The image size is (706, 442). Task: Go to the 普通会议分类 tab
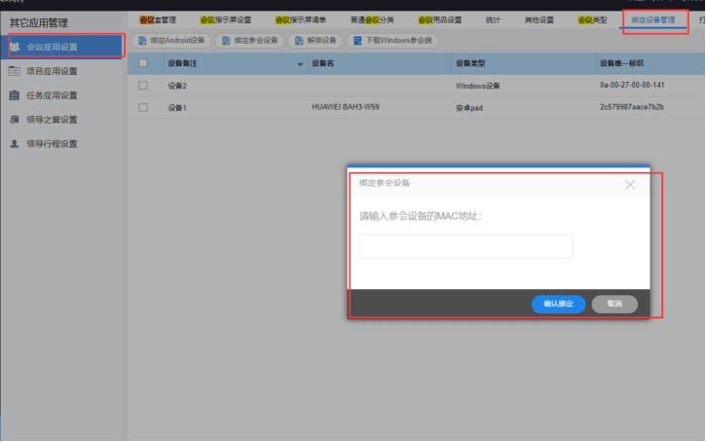tap(372, 19)
